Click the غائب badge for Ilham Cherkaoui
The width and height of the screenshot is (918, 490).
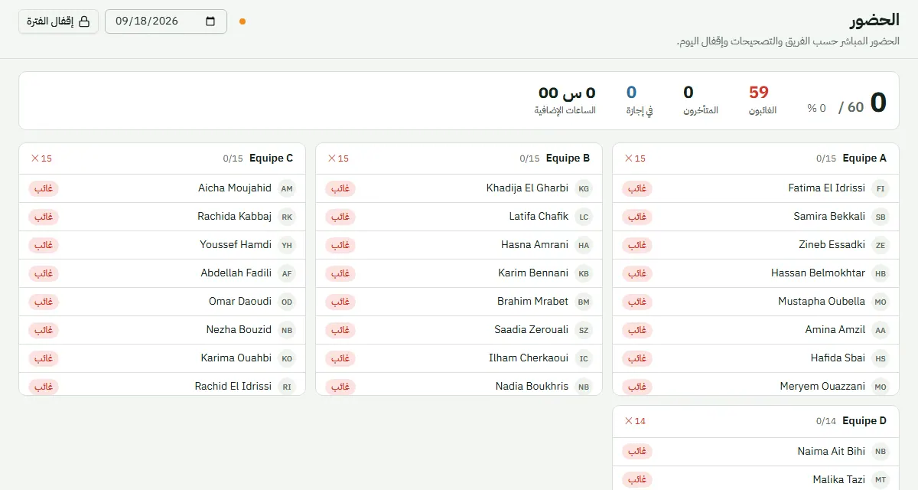340,358
